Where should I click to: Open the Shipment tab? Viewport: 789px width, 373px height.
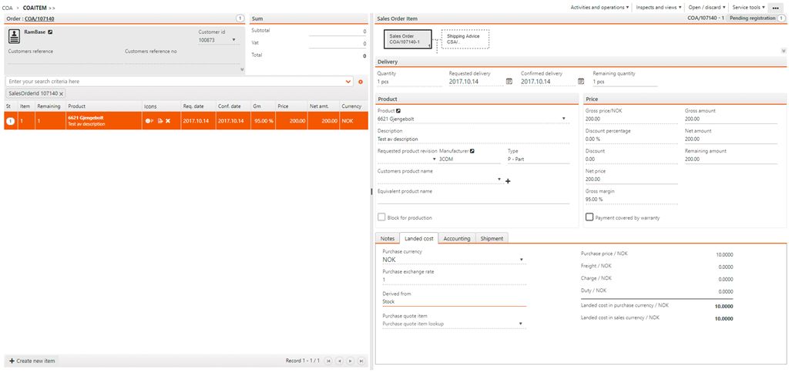pyautogui.click(x=492, y=238)
